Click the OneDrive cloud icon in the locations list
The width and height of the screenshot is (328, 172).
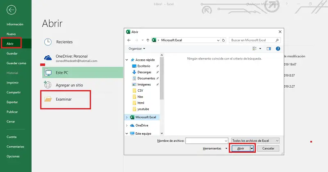click(x=48, y=58)
